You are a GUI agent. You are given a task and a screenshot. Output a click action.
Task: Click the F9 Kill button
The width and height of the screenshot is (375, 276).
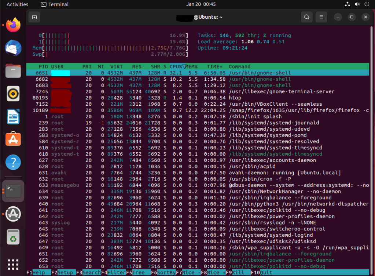(x=239, y=272)
